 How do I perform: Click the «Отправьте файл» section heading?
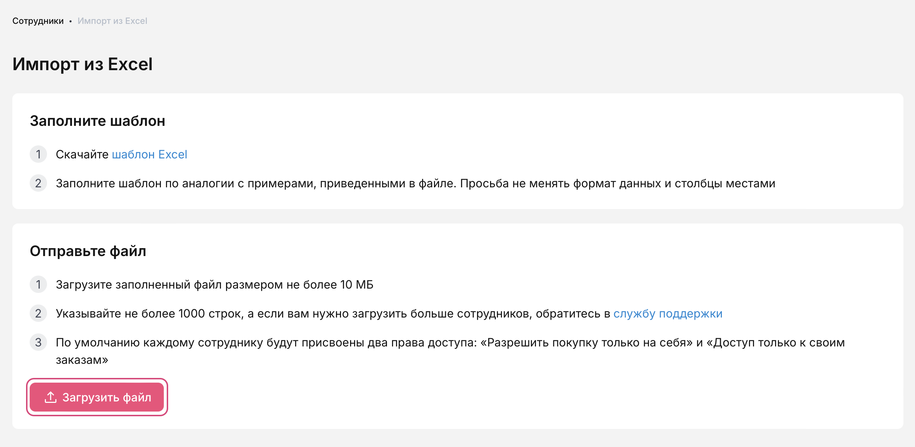(x=88, y=251)
